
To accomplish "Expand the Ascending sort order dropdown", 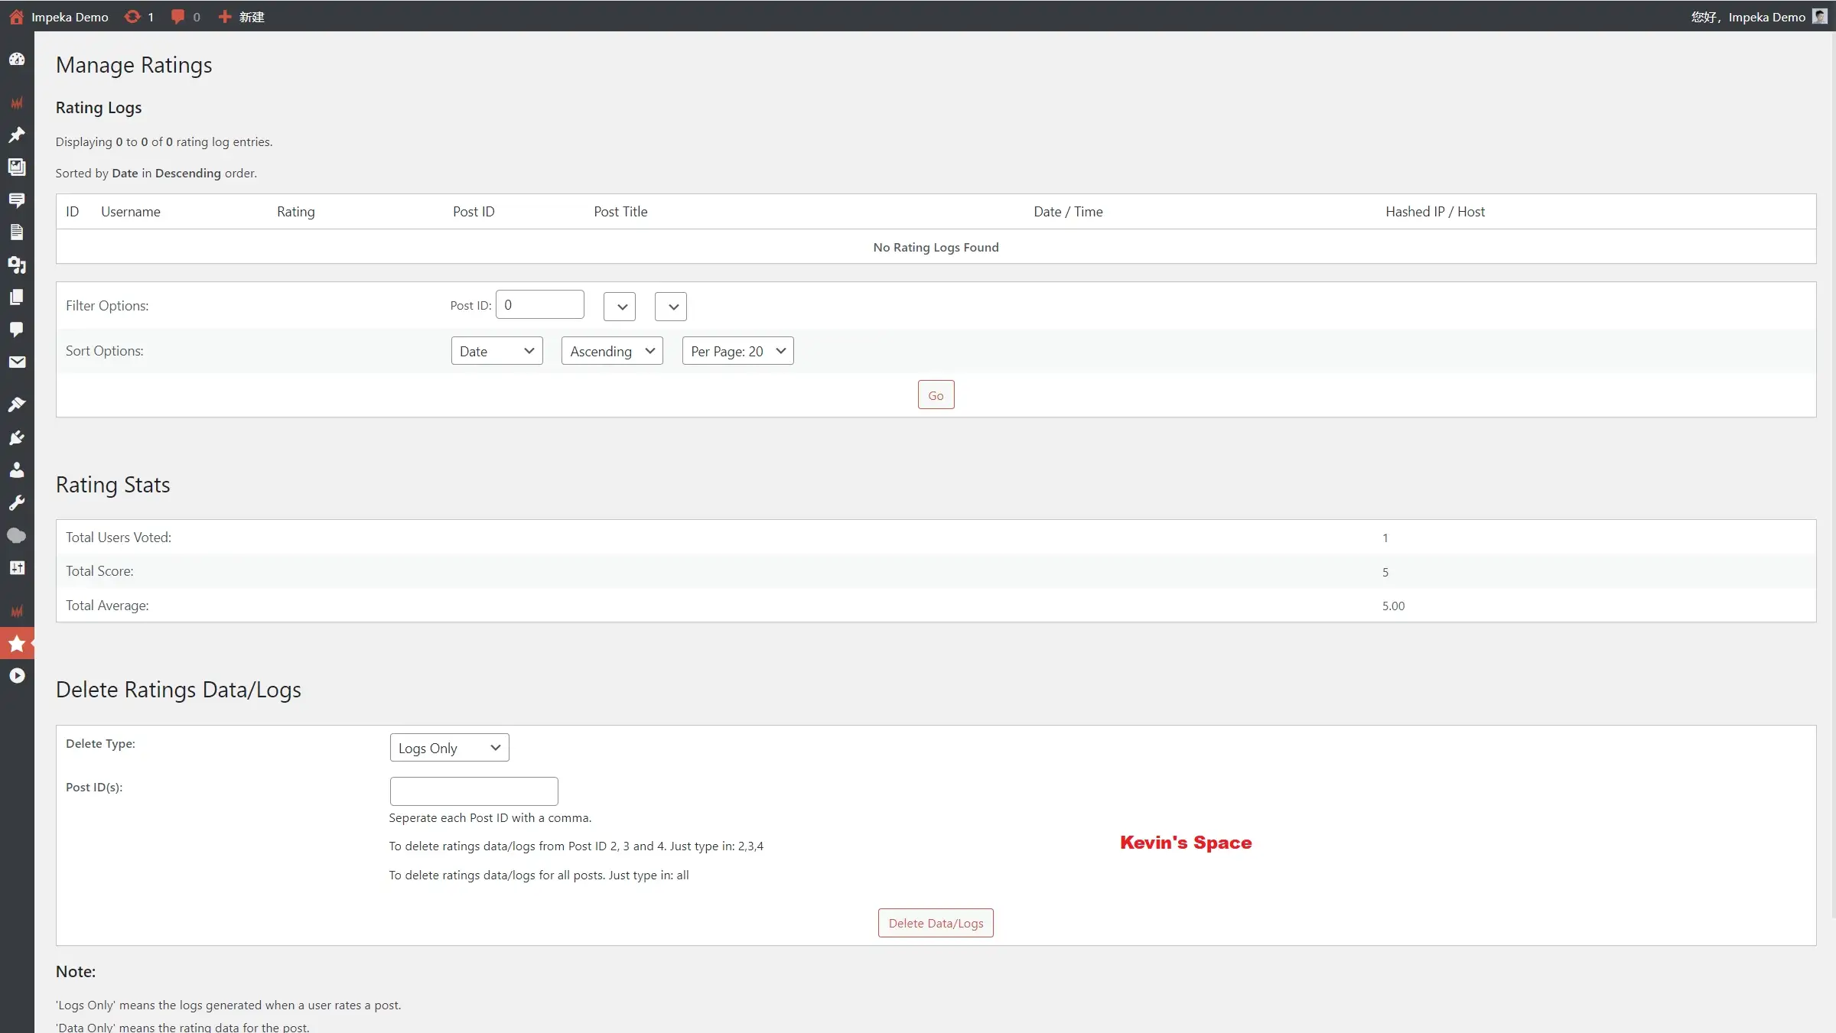I will click(611, 351).
